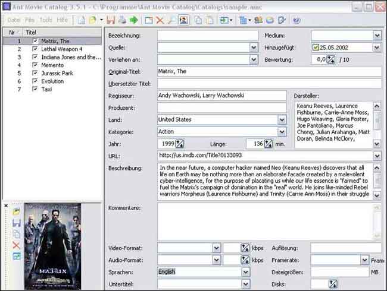Click into the Bezeichnung input field
The width and height of the screenshot is (387, 291).
click(x=208, y=36)
